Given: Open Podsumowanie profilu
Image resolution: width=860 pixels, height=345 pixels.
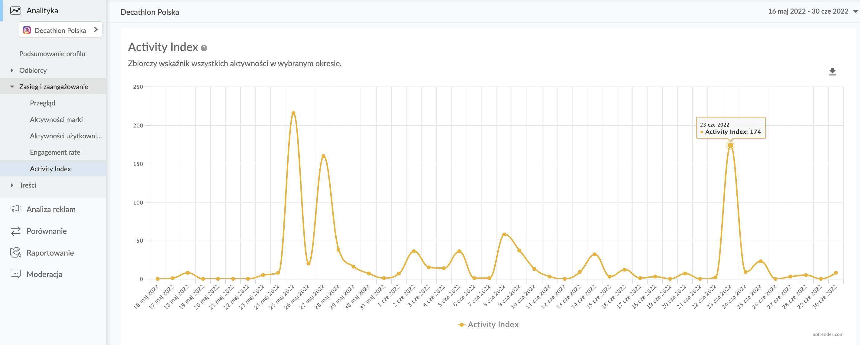Looking at the screenshot, I should point(52,54).
